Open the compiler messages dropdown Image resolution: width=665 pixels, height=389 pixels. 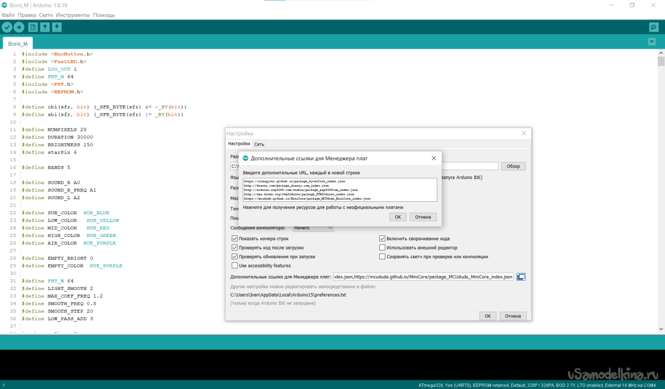pos(313,228)
